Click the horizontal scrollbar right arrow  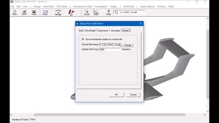[x=205, y=115]
